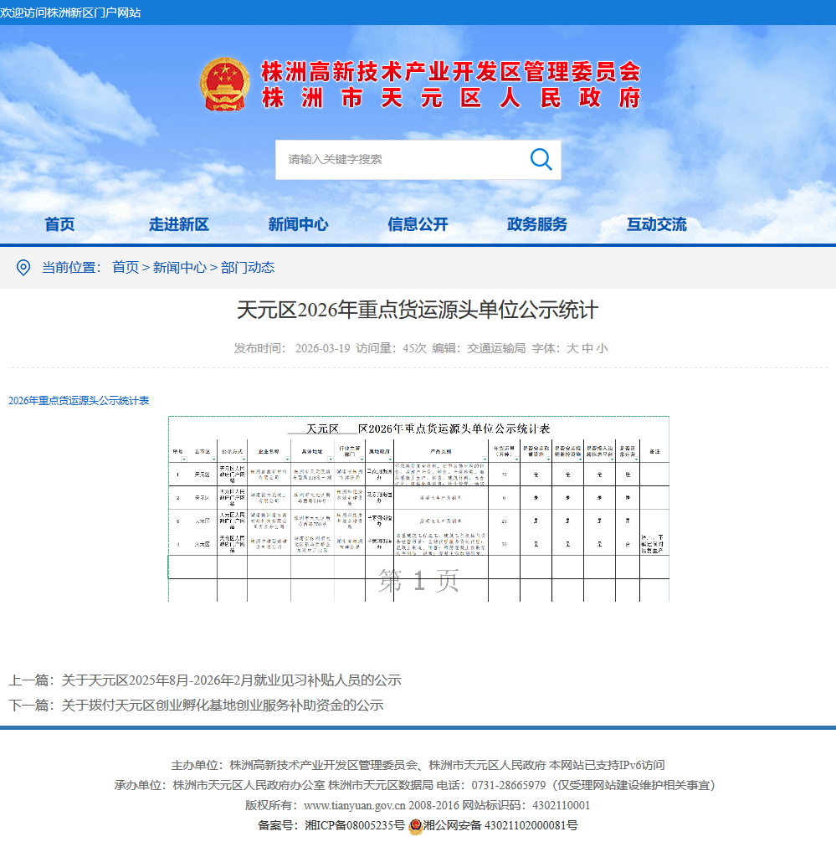
Task: Navigate to 互动交流 section
Action: pyautogui.click(x=657, y=224)
